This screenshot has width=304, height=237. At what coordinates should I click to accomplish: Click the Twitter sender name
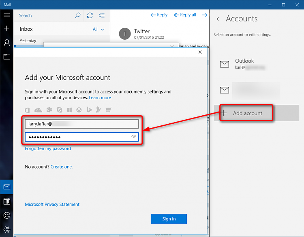(x=142, y=31)
